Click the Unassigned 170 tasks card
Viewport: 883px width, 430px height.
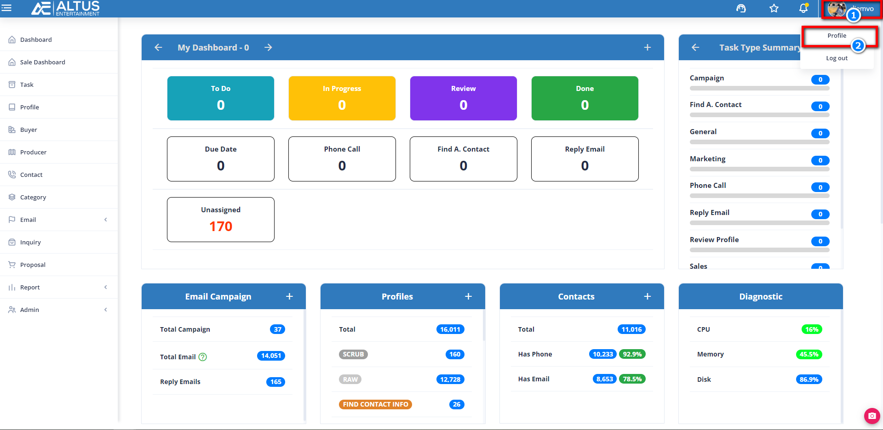pos(221,220)
